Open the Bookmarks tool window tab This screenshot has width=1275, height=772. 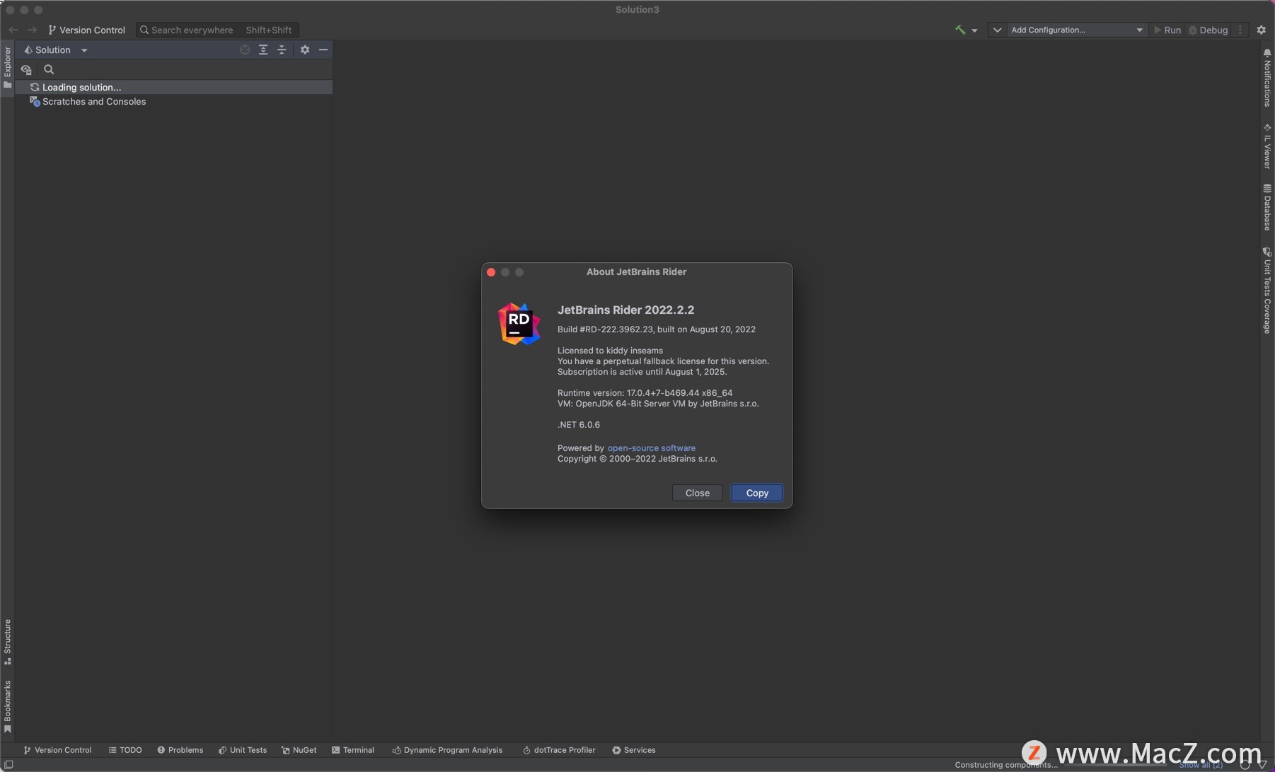pyautogui.click(x=7, y=706)
